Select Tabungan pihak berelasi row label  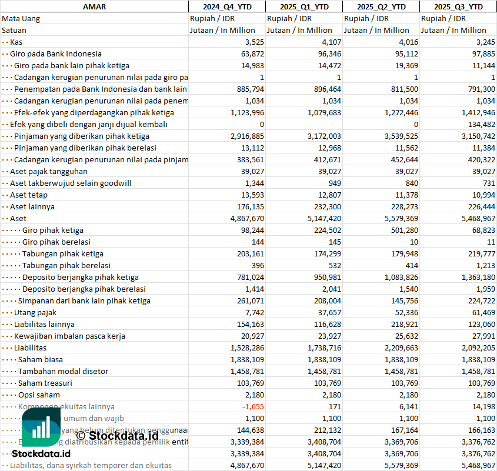pos(66,265)
